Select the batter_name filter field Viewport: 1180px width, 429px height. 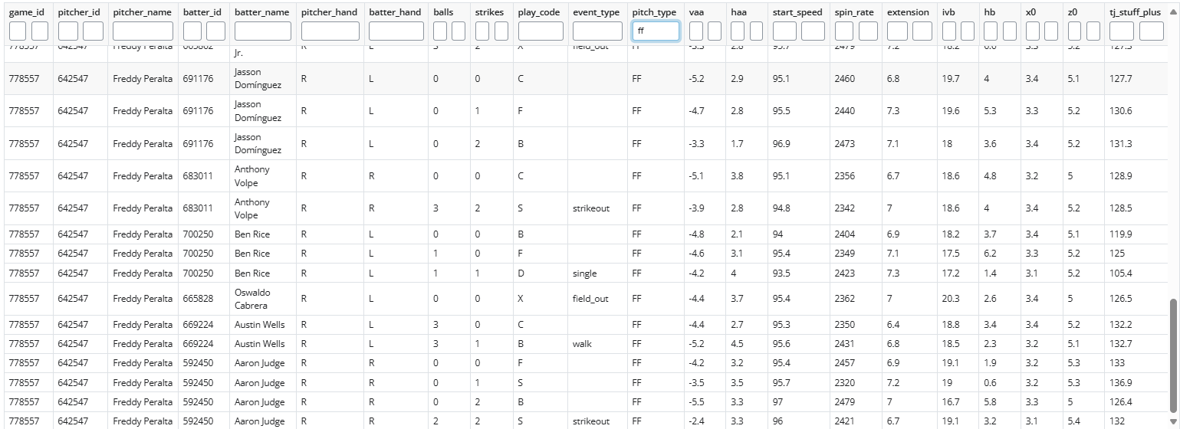click(x=262, y=31)
